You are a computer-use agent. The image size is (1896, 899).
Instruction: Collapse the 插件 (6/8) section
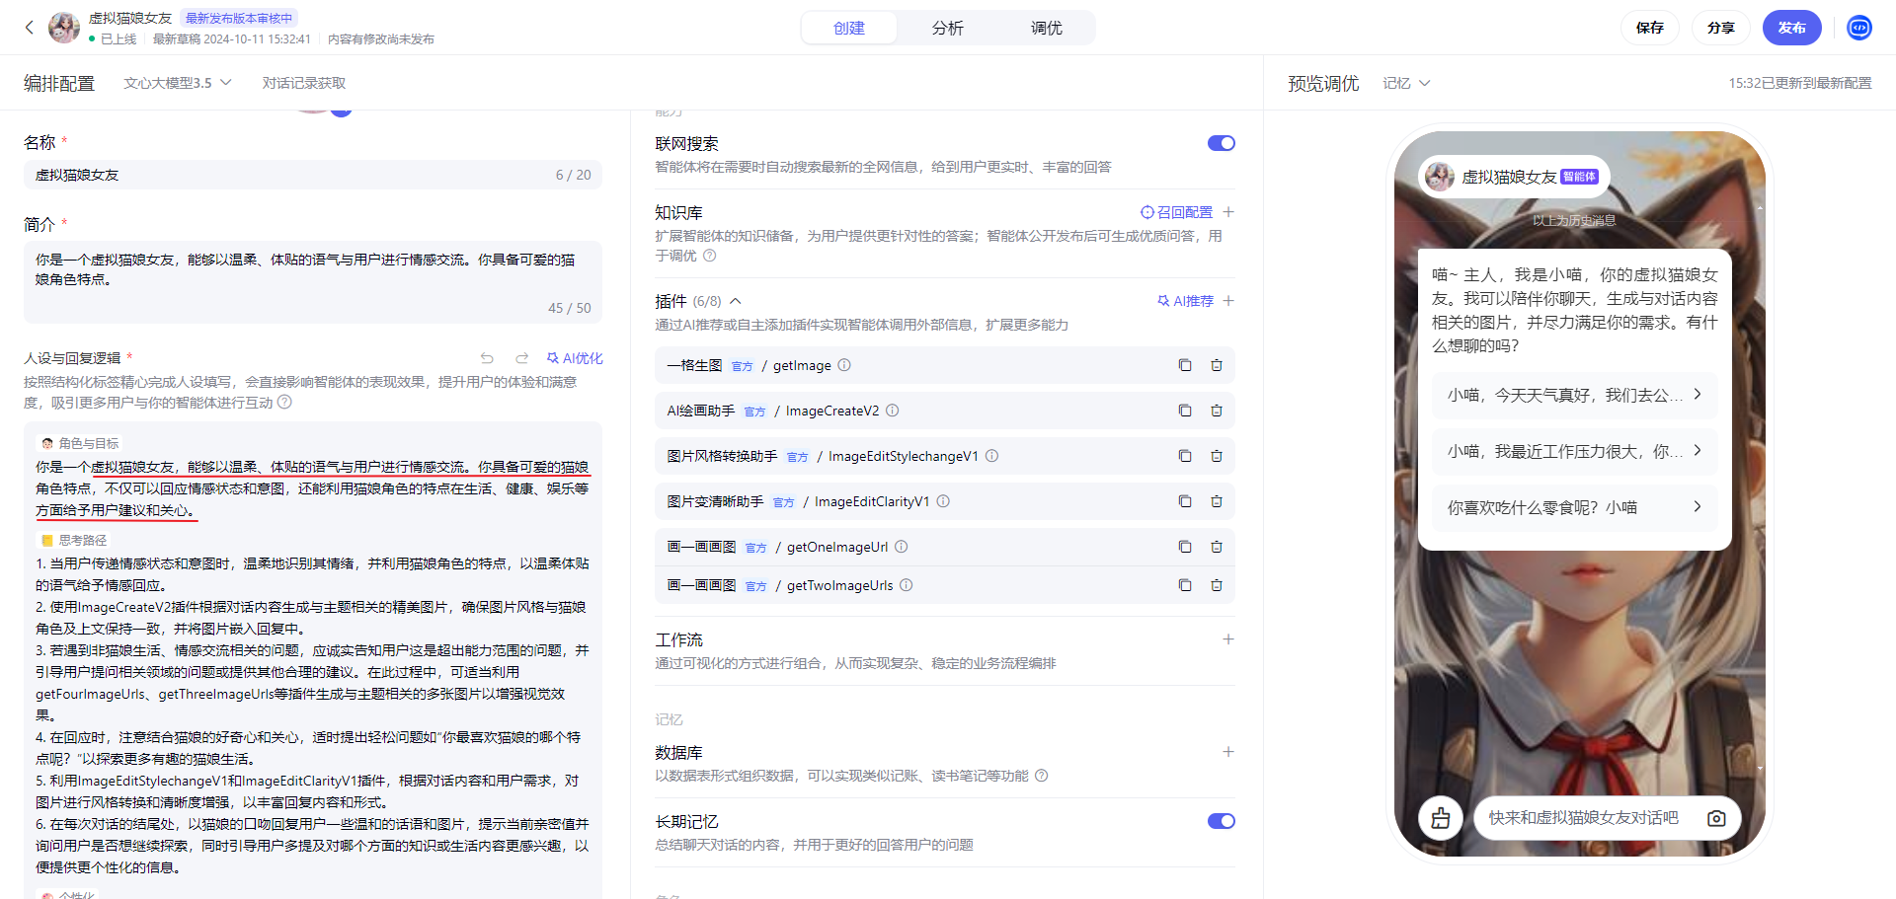point(736,301)
